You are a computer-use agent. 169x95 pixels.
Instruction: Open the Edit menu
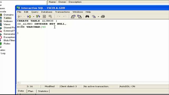tap(26, 12)
